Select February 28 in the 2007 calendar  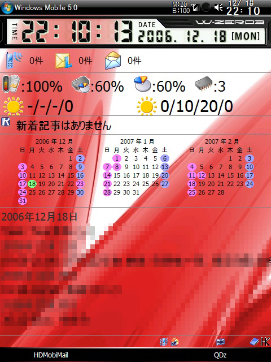point(221,192)
